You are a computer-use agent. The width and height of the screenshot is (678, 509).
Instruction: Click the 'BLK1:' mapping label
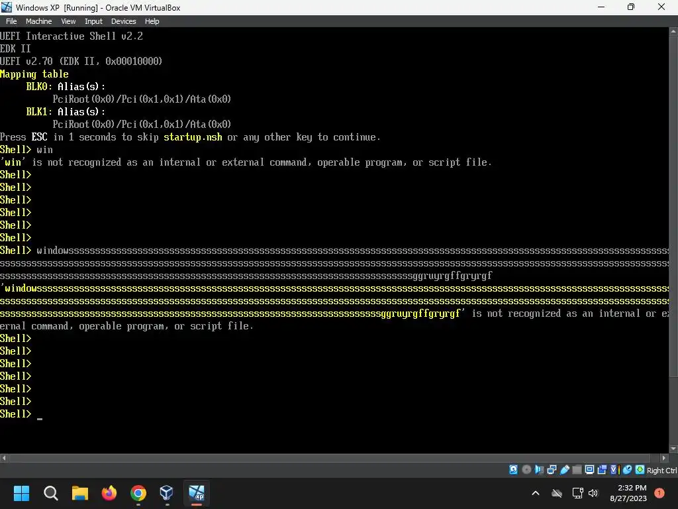tap(39, 111)
